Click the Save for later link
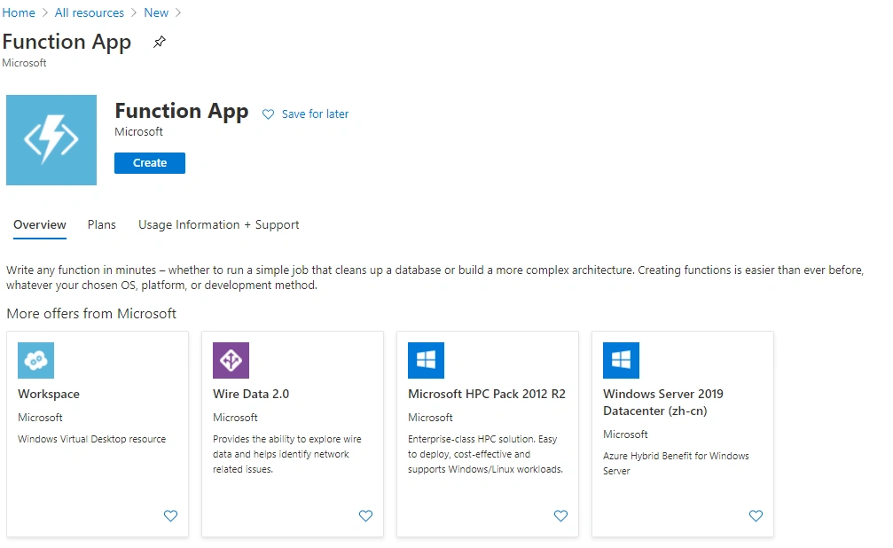This screenshot has width=893, height=548. click(315, 114)
